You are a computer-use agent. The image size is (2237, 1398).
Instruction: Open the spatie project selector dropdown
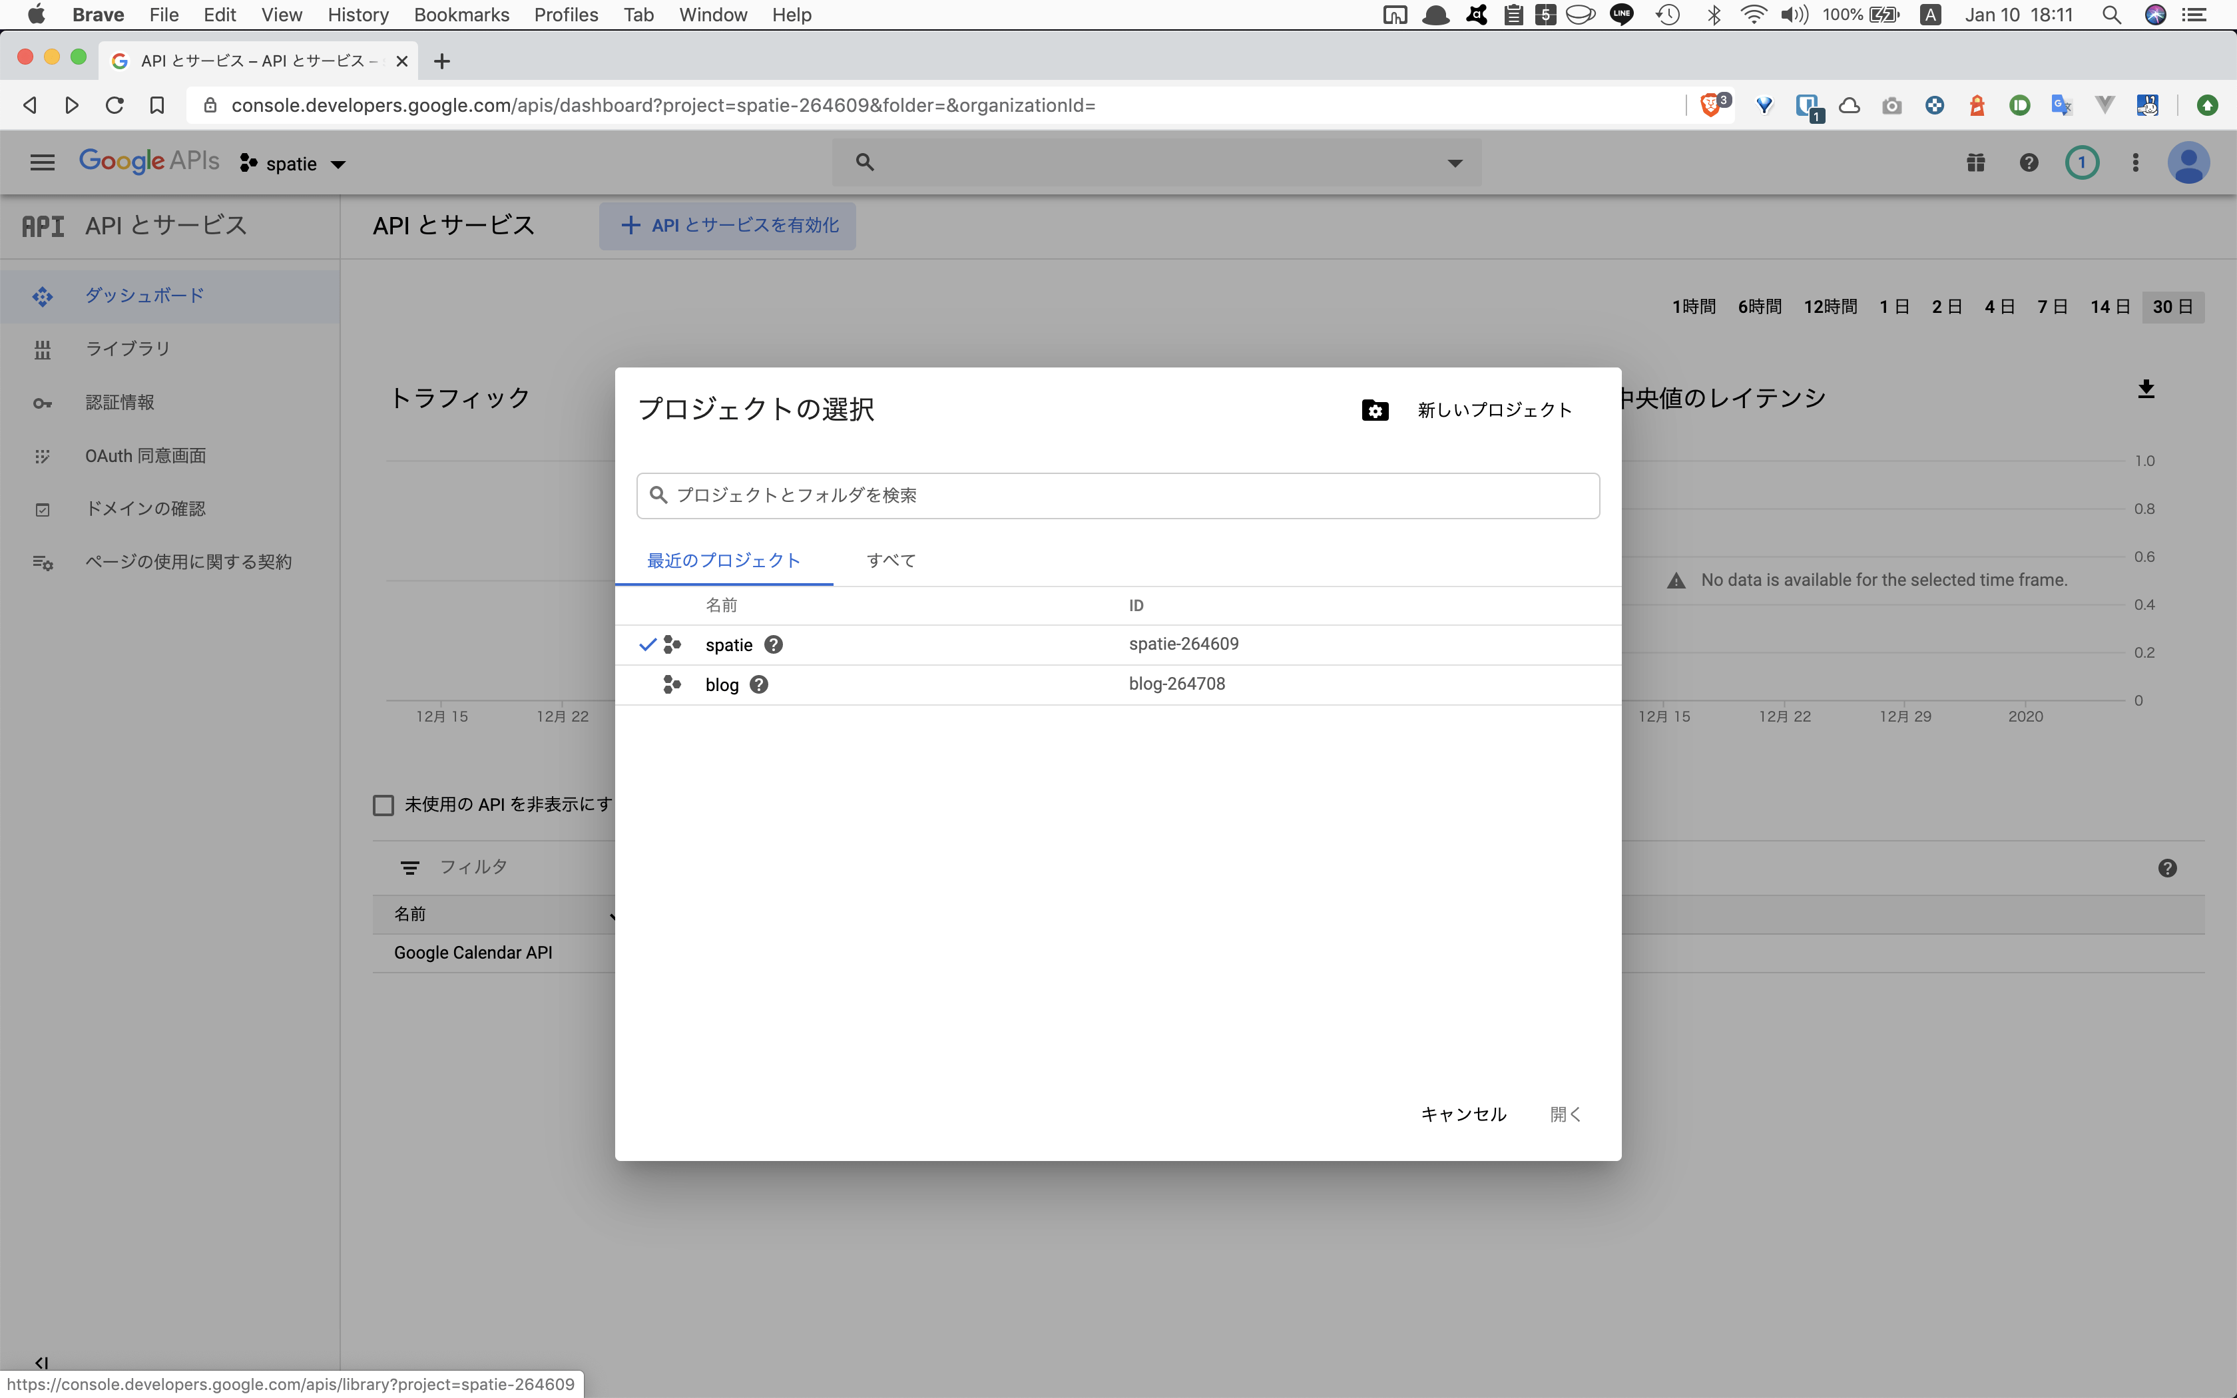point(292,162)
